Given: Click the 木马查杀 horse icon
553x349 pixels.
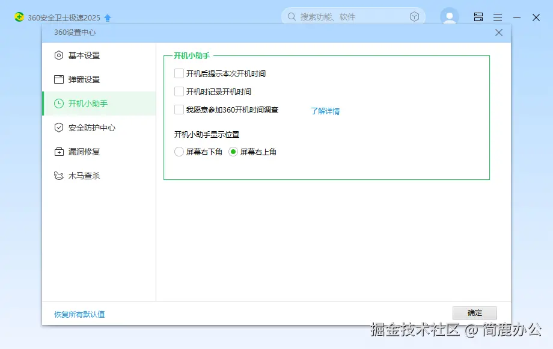Looking at the screenshot, I should tap(59, 176).
